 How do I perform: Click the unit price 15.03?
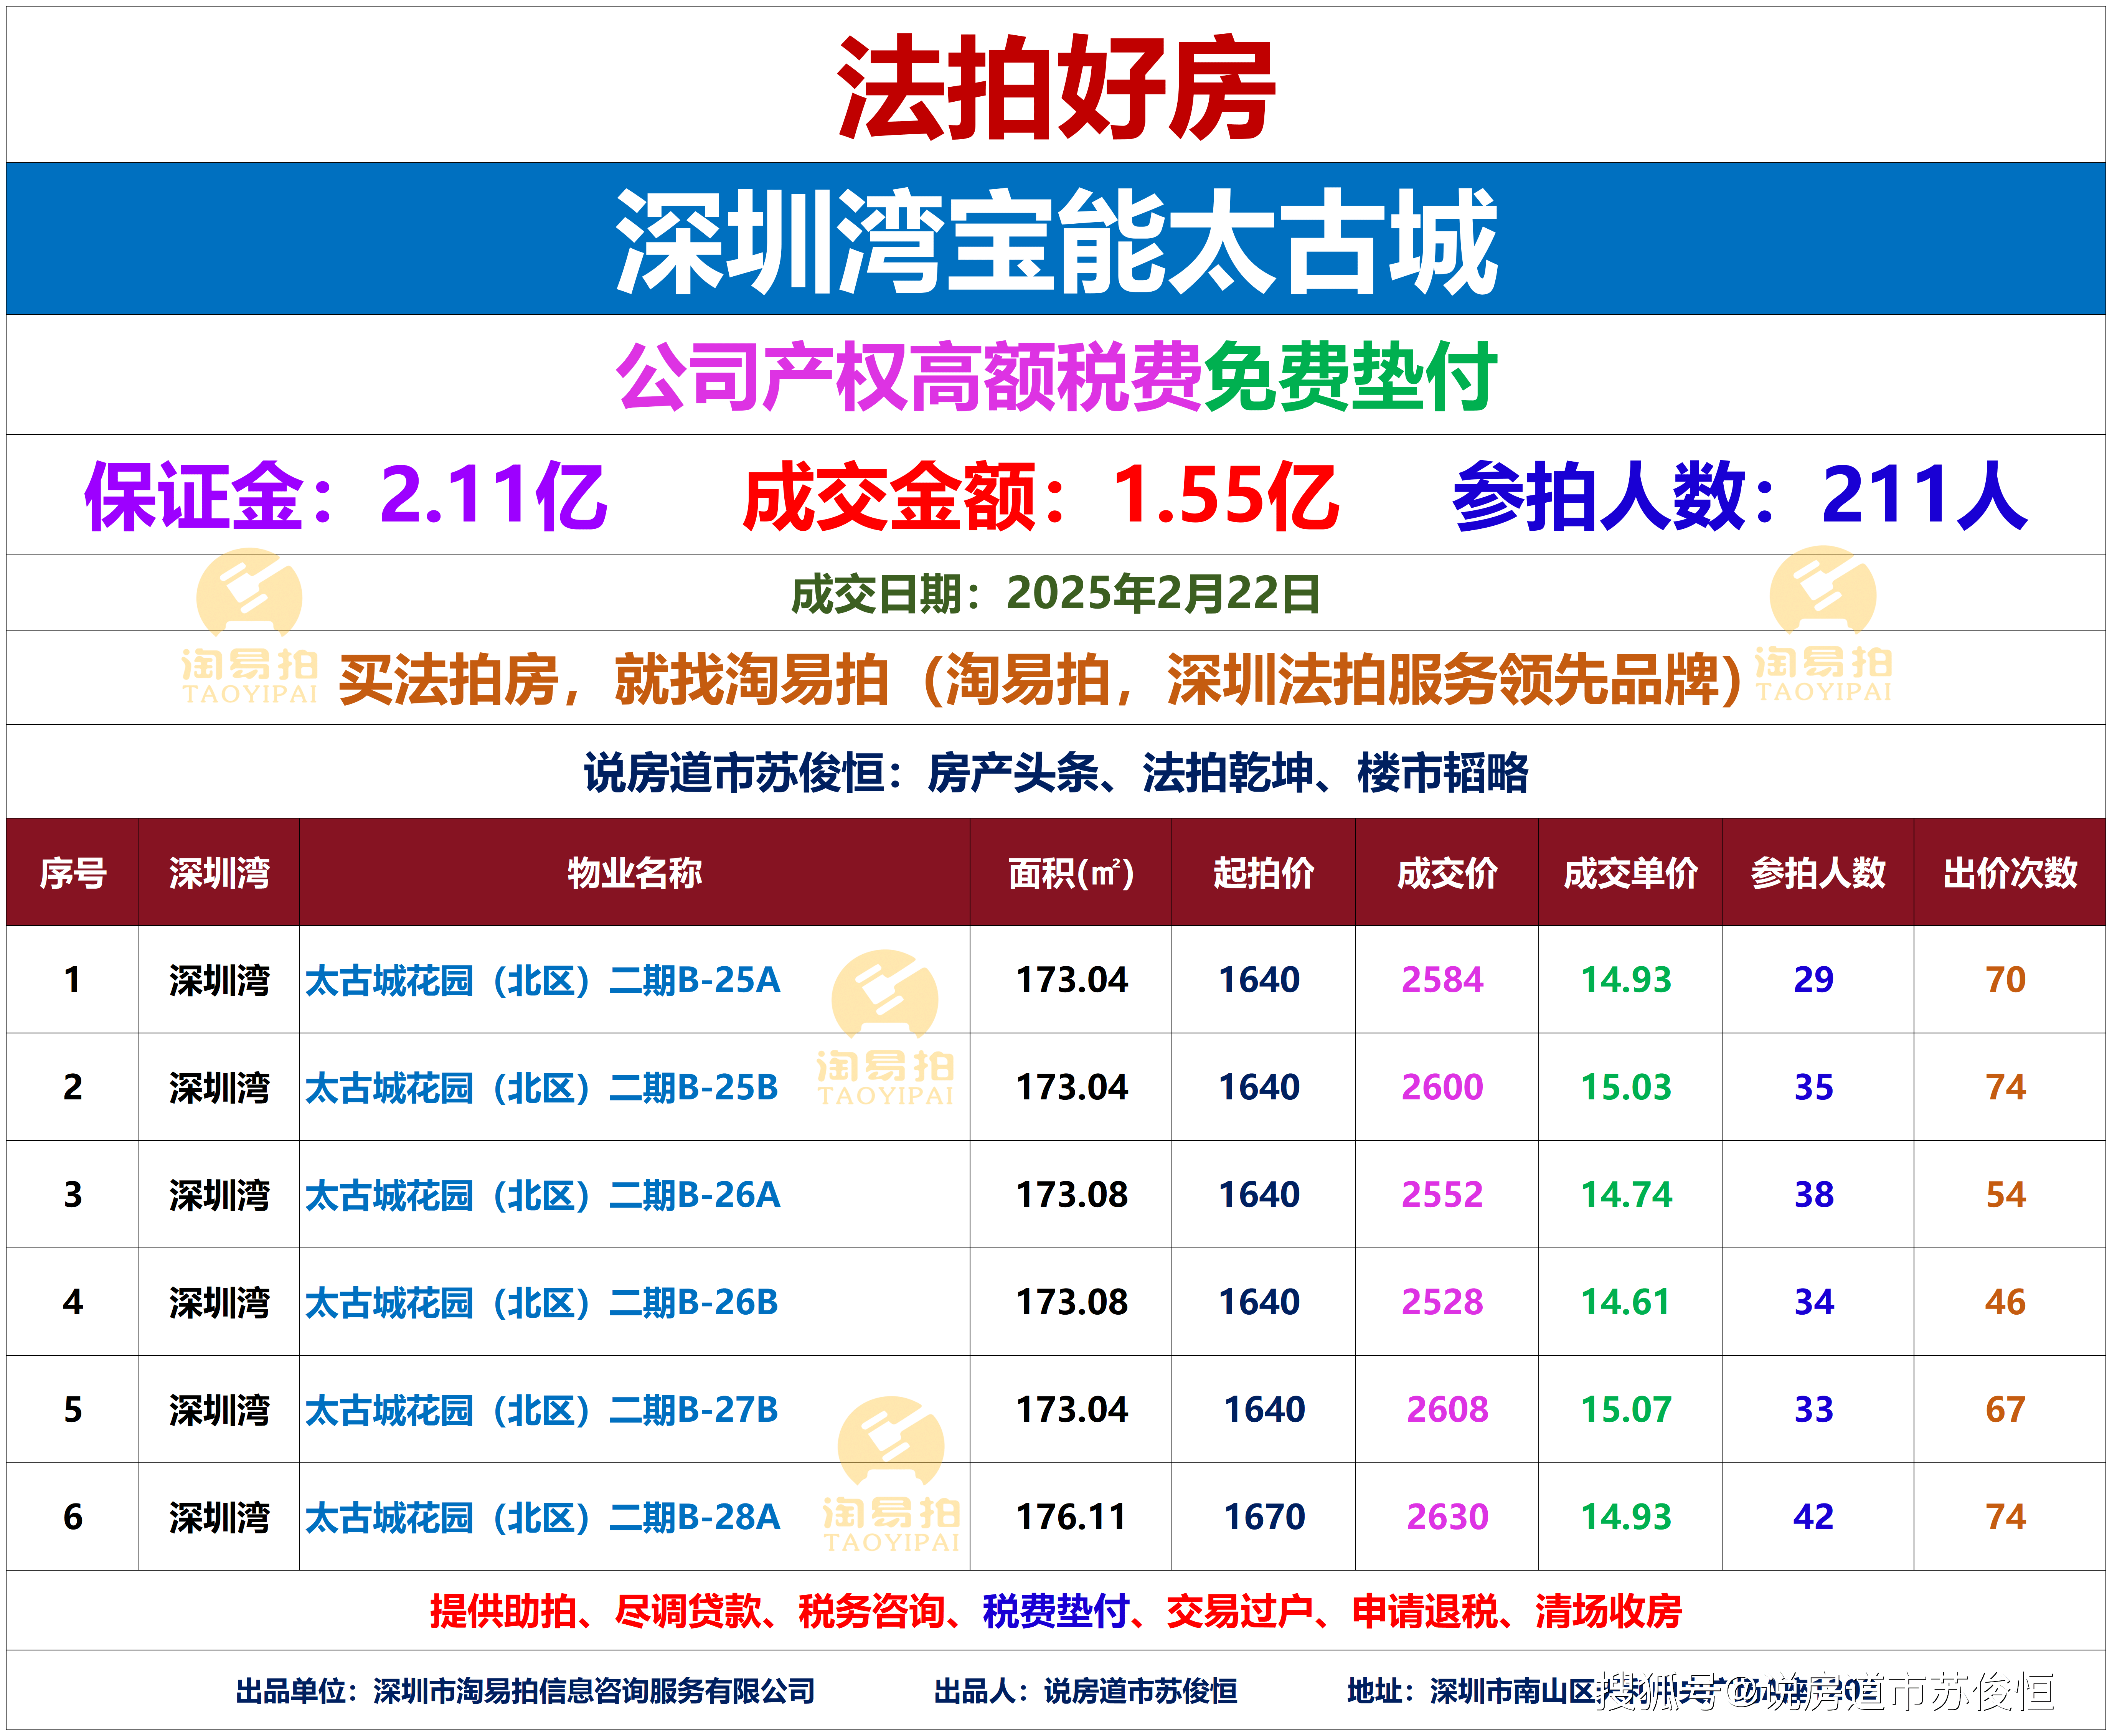pyautogui.click(x=1626, y=1087)
